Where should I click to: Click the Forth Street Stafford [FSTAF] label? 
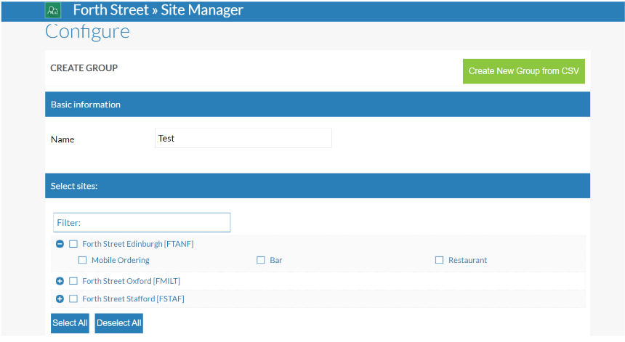133,299
